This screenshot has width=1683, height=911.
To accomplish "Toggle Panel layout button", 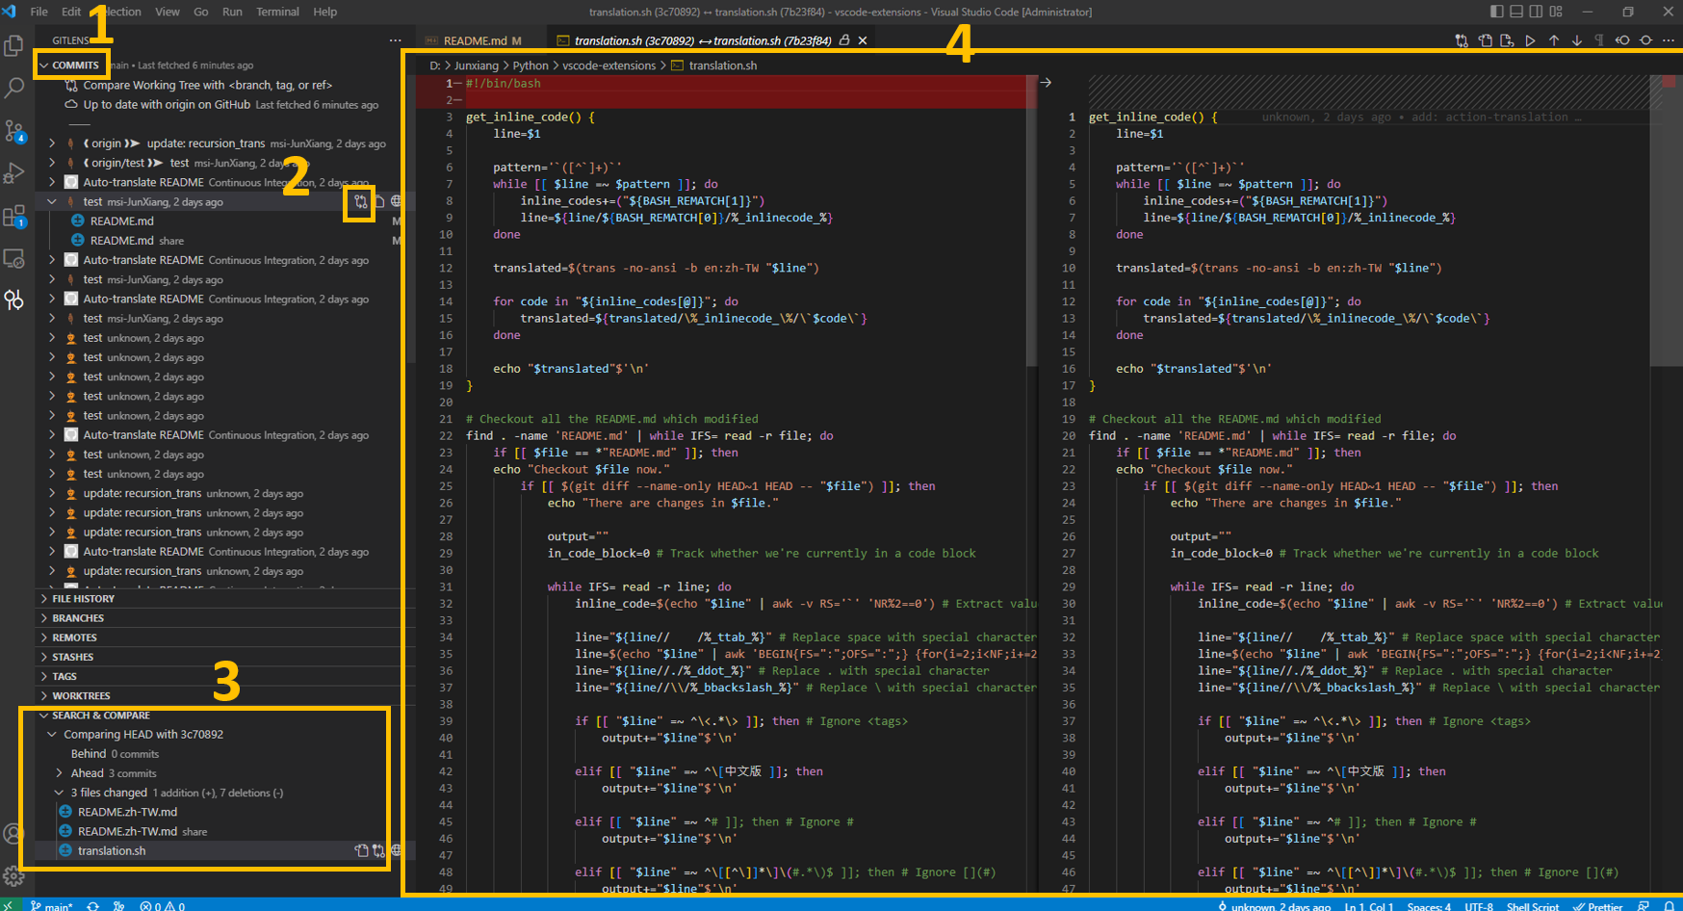I will [1516, 12].
